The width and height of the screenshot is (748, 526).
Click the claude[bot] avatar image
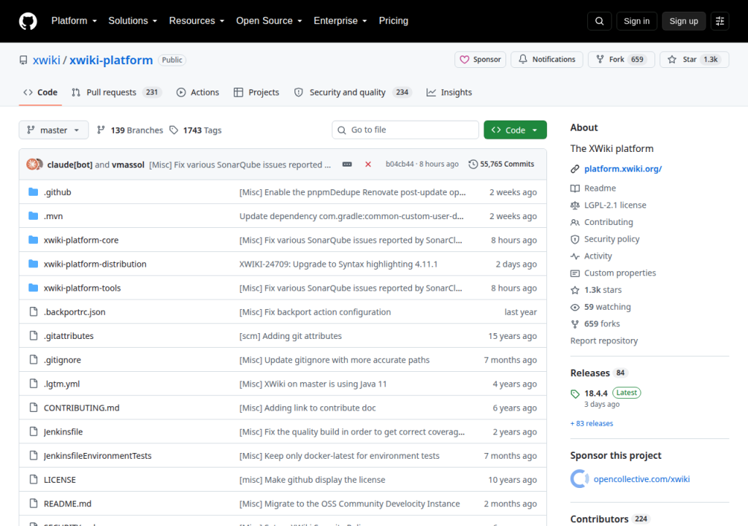(32, 164)
